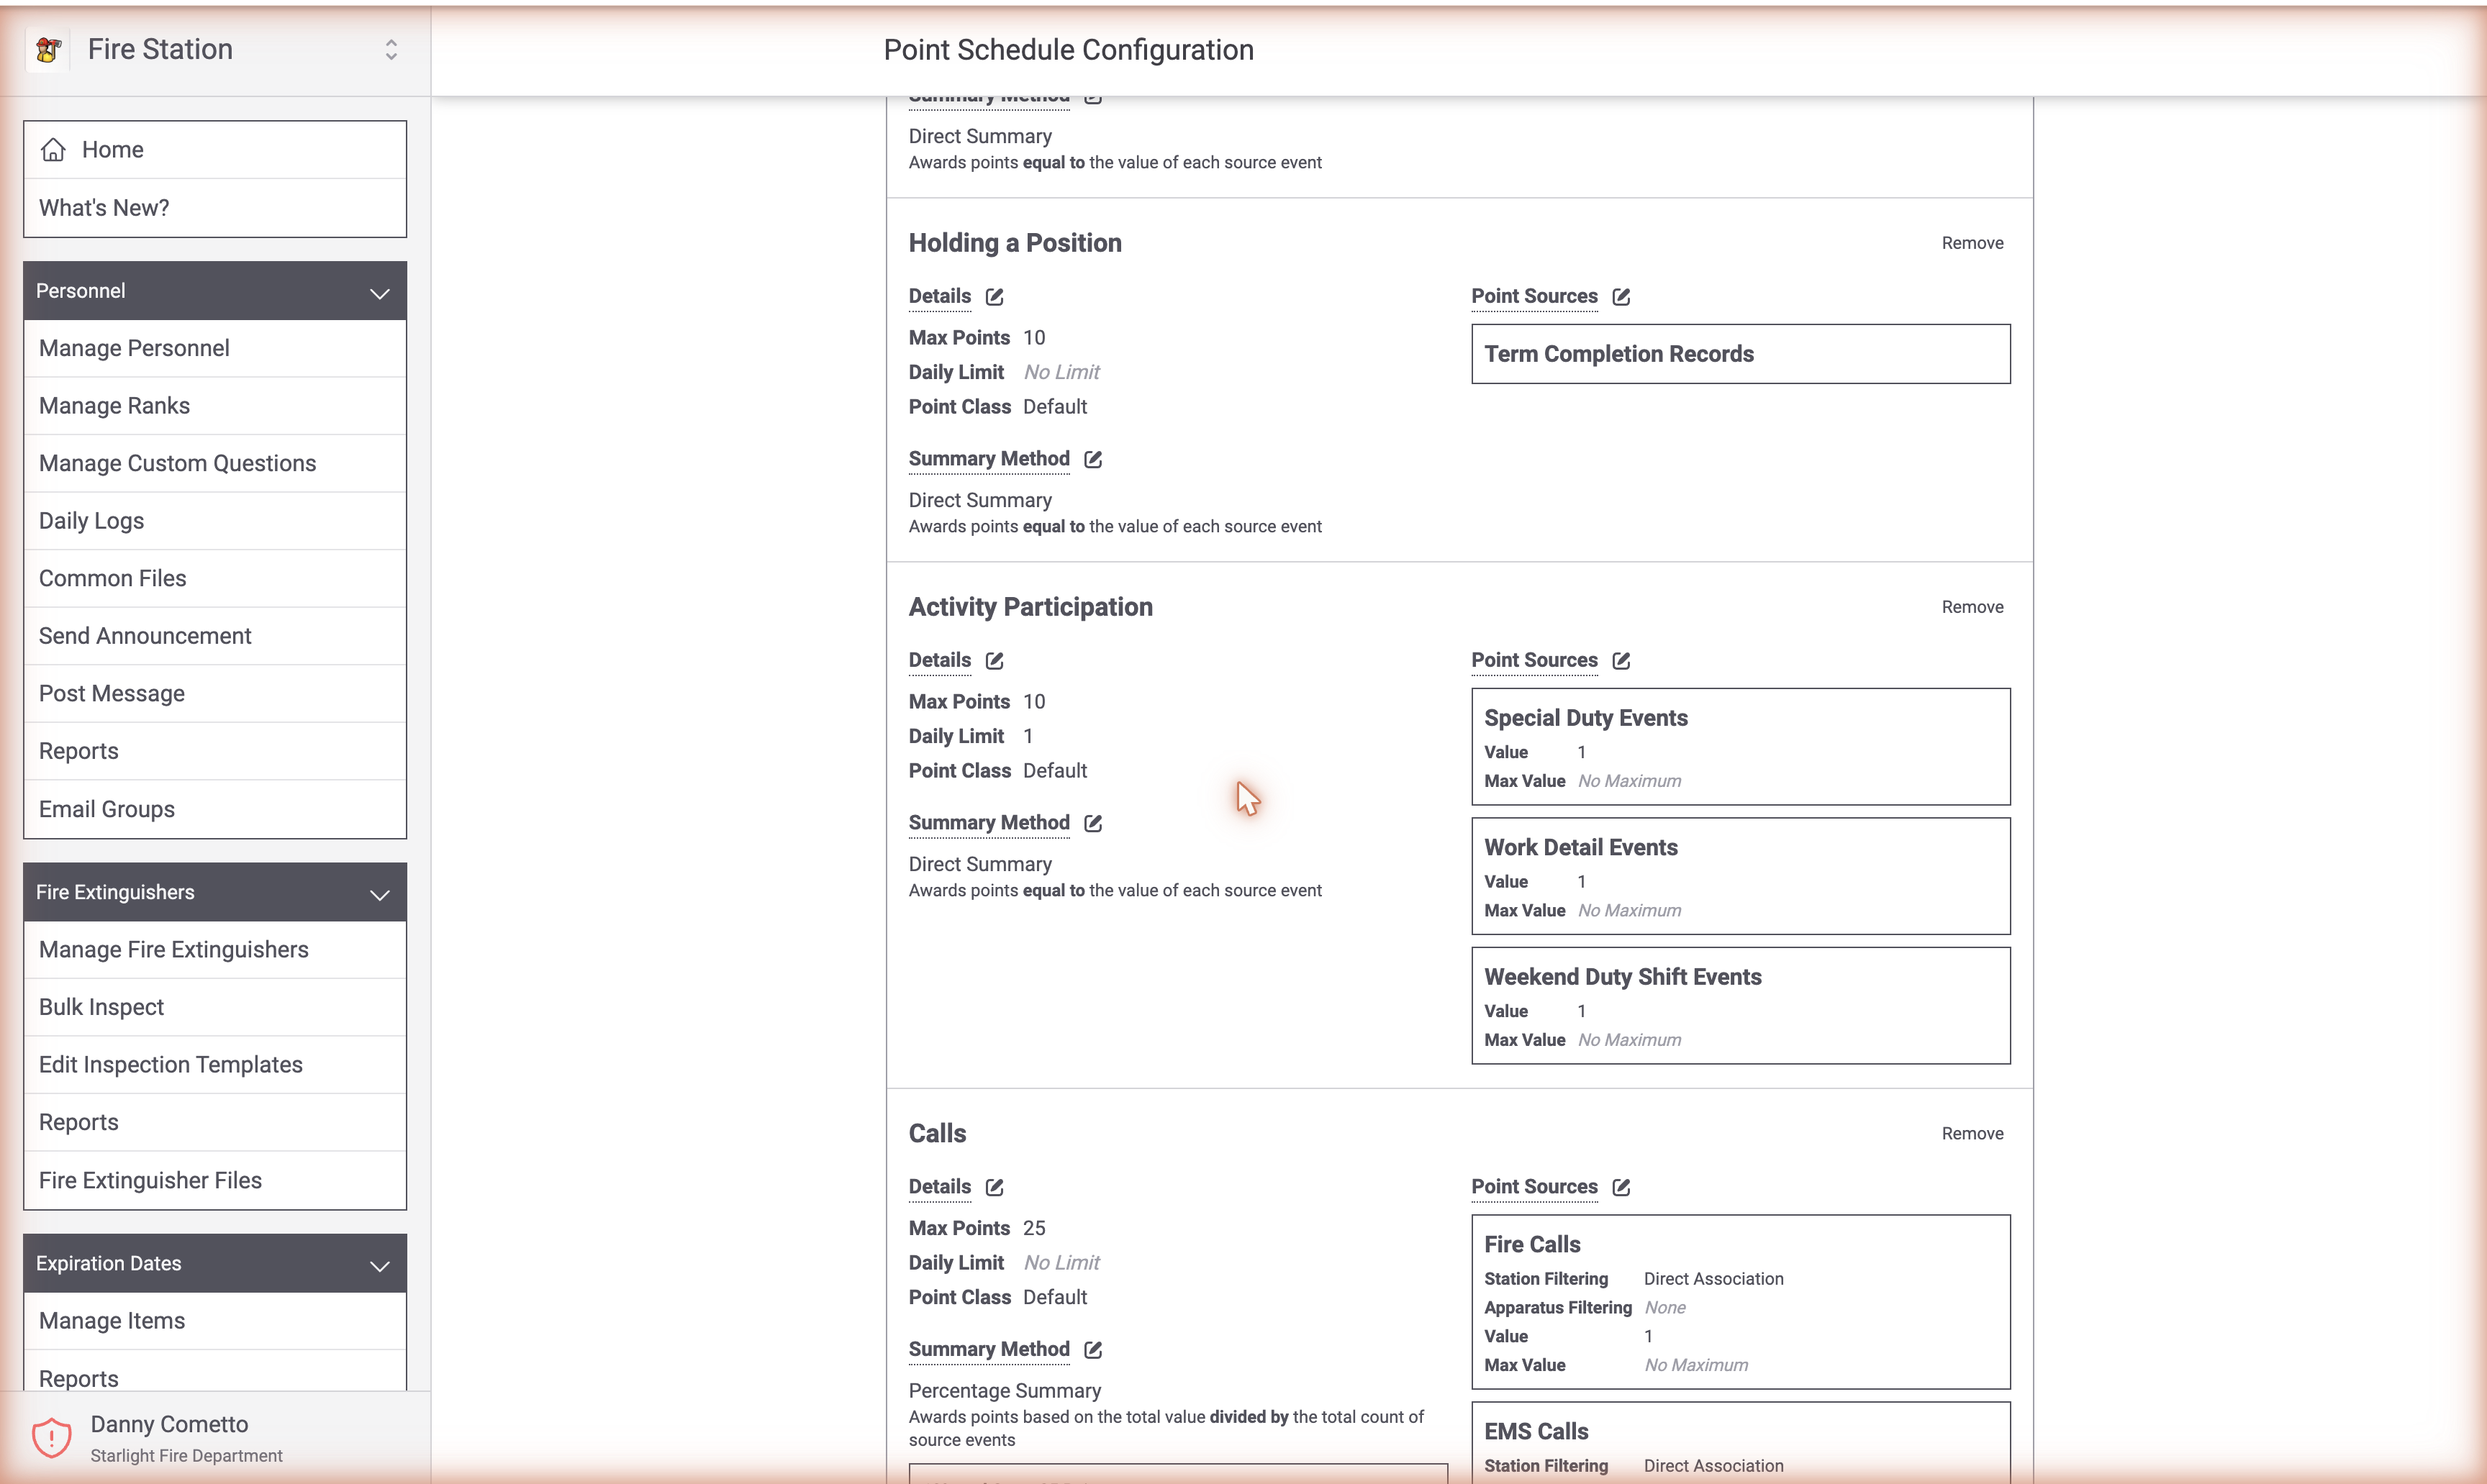Select the Special Duty Events source card
Viewport: 2487px width, 1484px height.
point(1741,747)
